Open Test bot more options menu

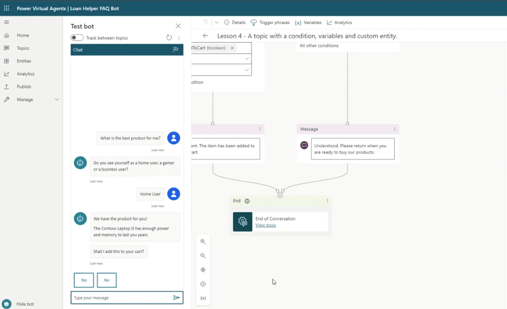[179, 38]
